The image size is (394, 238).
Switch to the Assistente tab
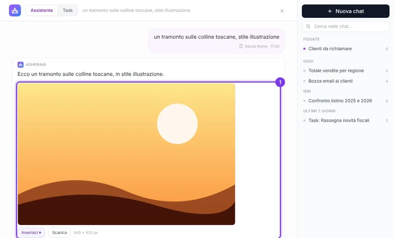pyautogui.click(x=42, y=10)
